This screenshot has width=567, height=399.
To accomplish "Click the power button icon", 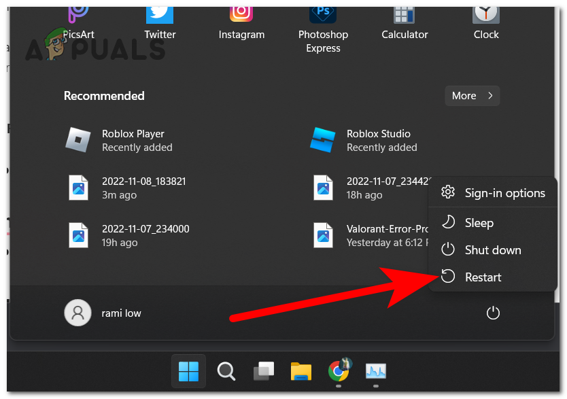I will pos(493,313).
